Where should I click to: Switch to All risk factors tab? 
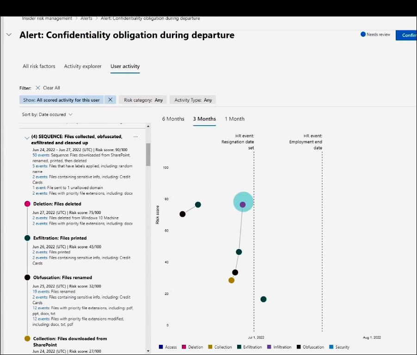coord(39,66)
